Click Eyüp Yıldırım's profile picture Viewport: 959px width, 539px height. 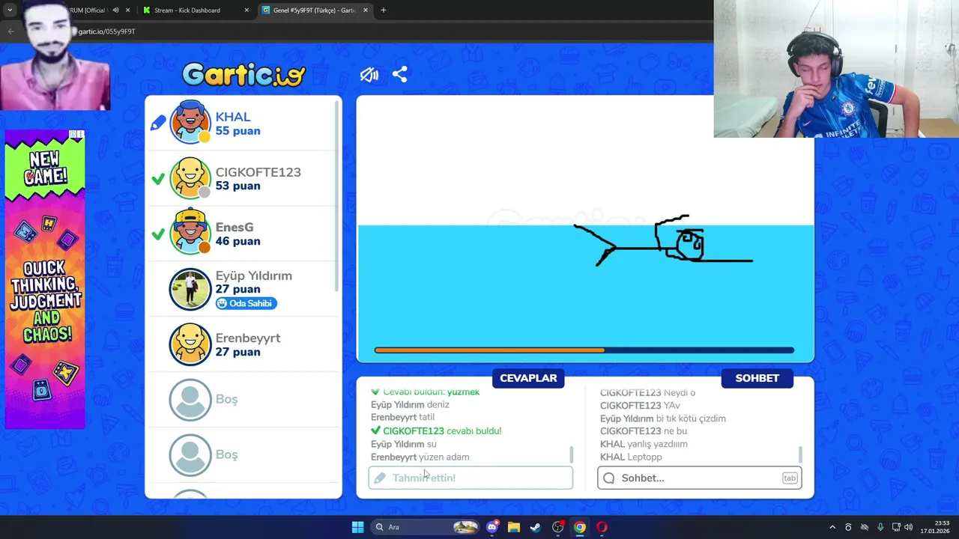pyautogui.click(x=190, y=289)
